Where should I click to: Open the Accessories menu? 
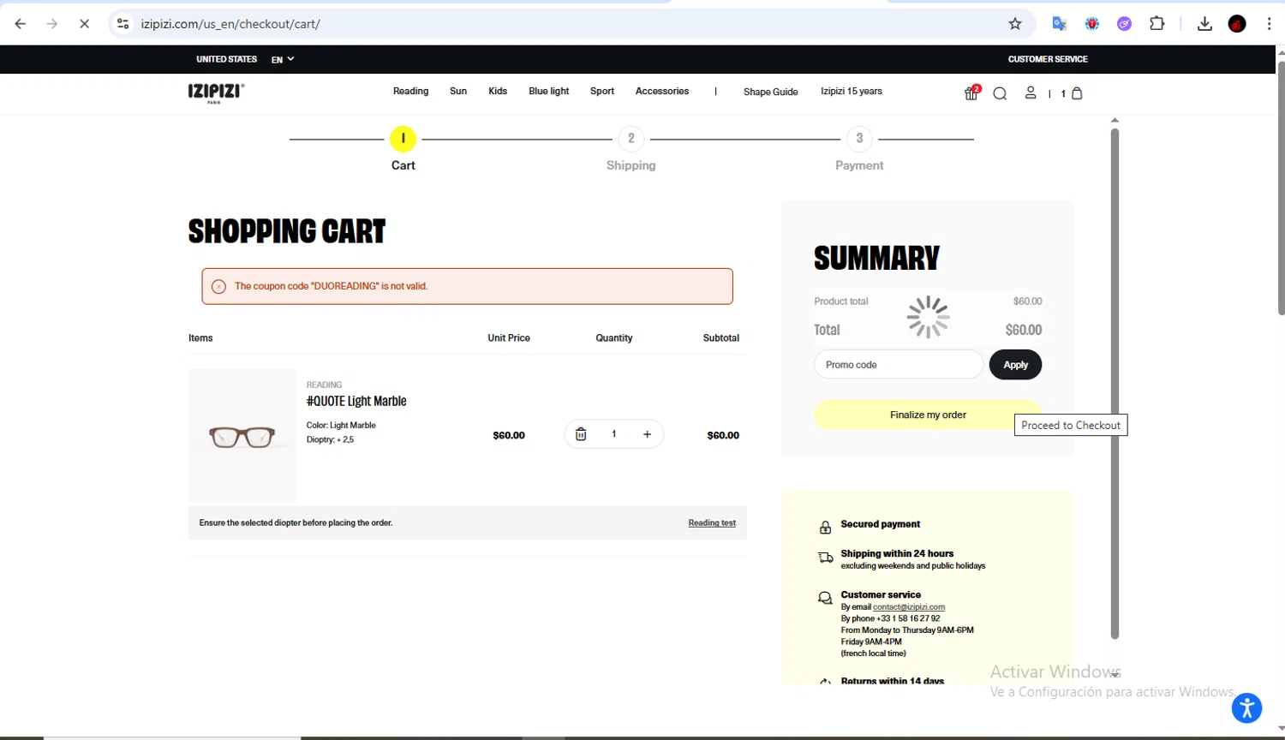(x=661, y=91)
